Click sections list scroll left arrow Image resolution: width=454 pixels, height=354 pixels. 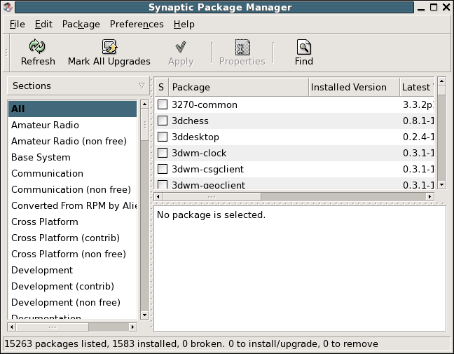(12, 327)
